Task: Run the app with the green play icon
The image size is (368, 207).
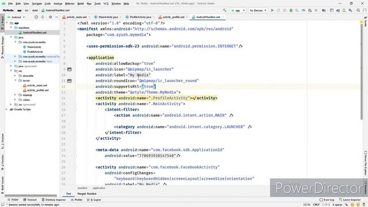Action: (x=272, y=10)
